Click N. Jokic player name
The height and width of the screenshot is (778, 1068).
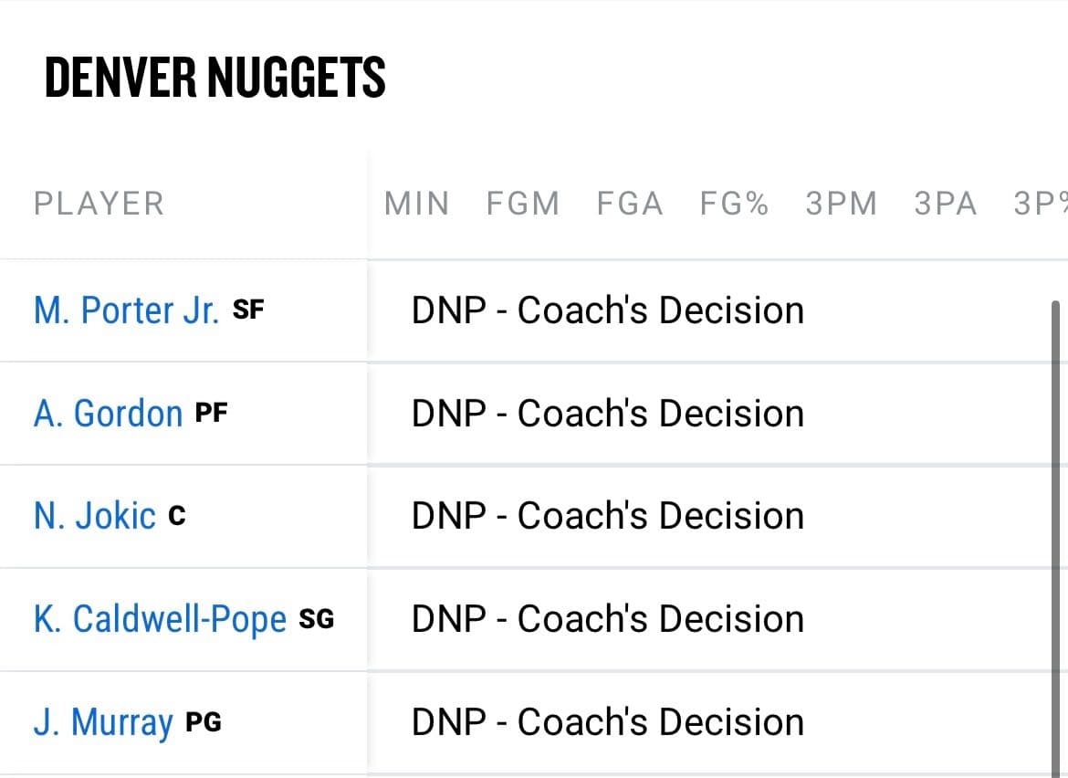(x=95, y=516)
